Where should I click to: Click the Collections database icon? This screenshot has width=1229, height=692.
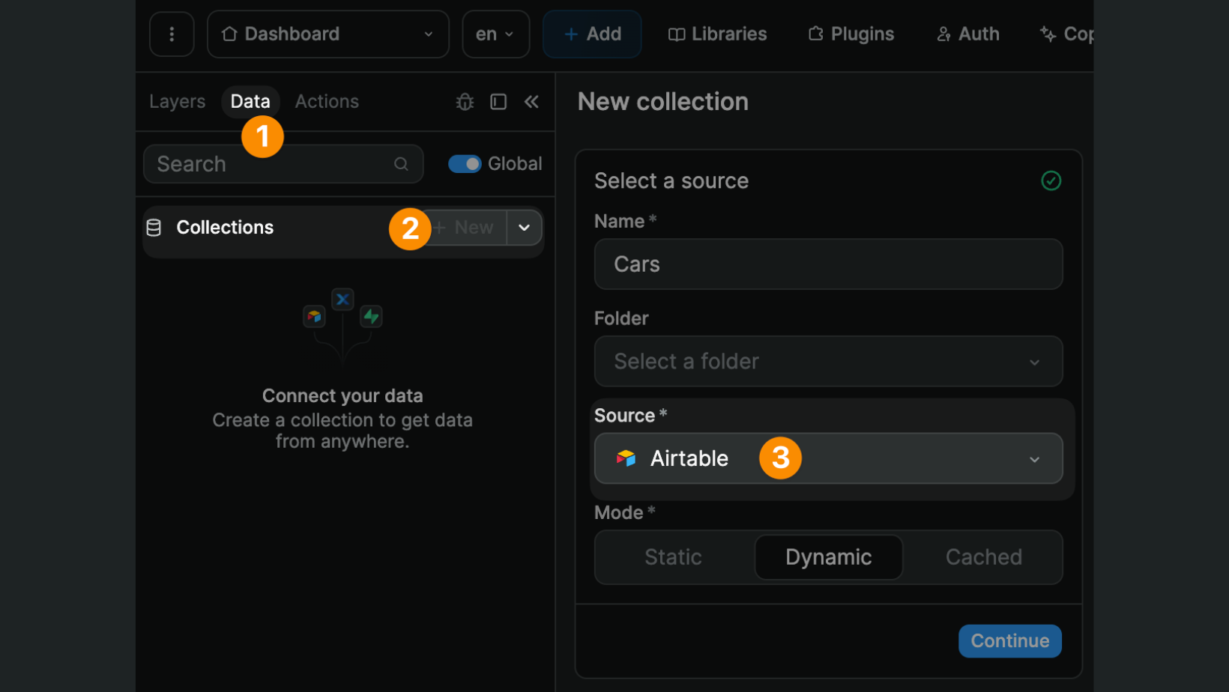[x=154, y=227]
